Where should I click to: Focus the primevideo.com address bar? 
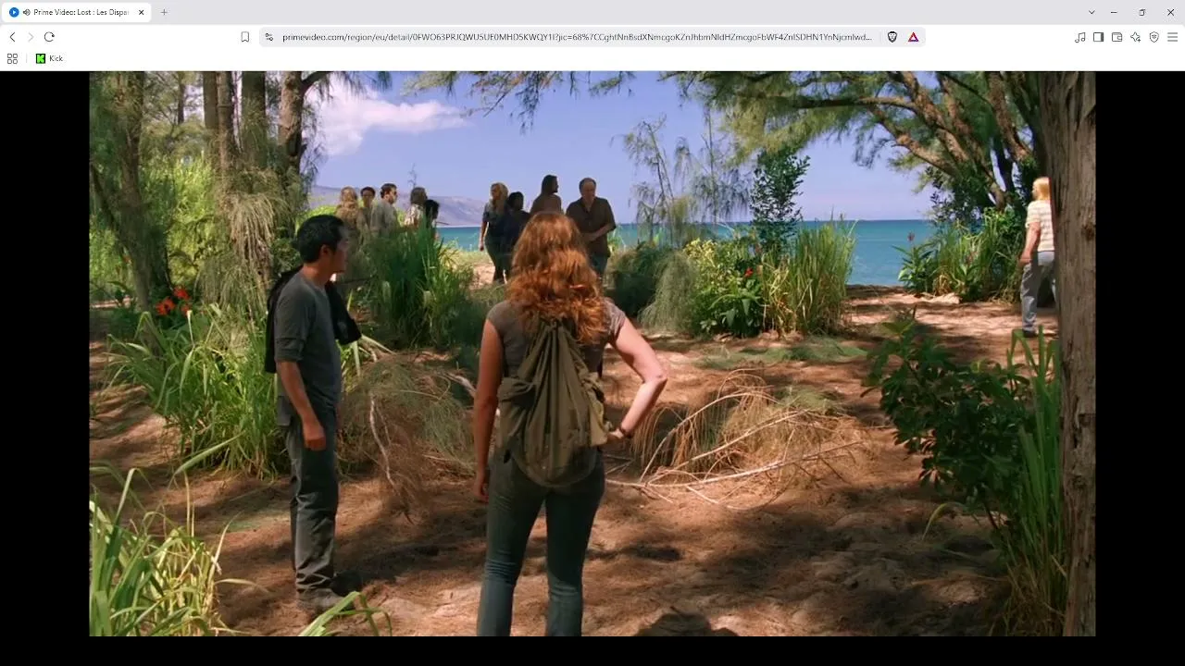pos(577,37)
